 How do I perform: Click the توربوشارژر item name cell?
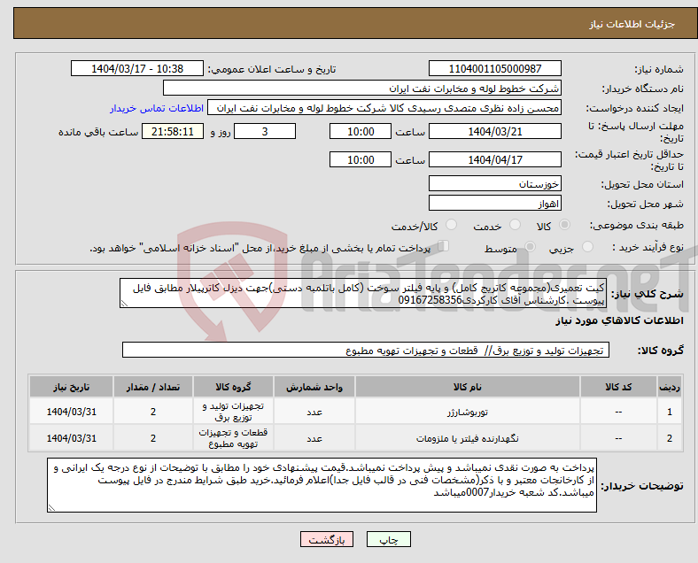pyautogui.click(x=468, y=412)
